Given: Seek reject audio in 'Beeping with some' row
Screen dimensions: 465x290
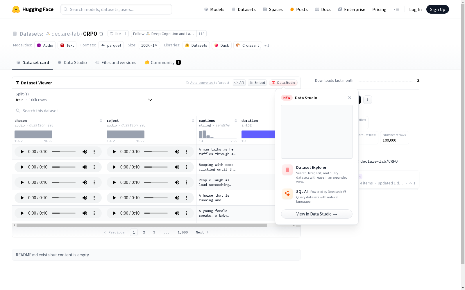Looking at the screenshot, I should tap(156, 167).
